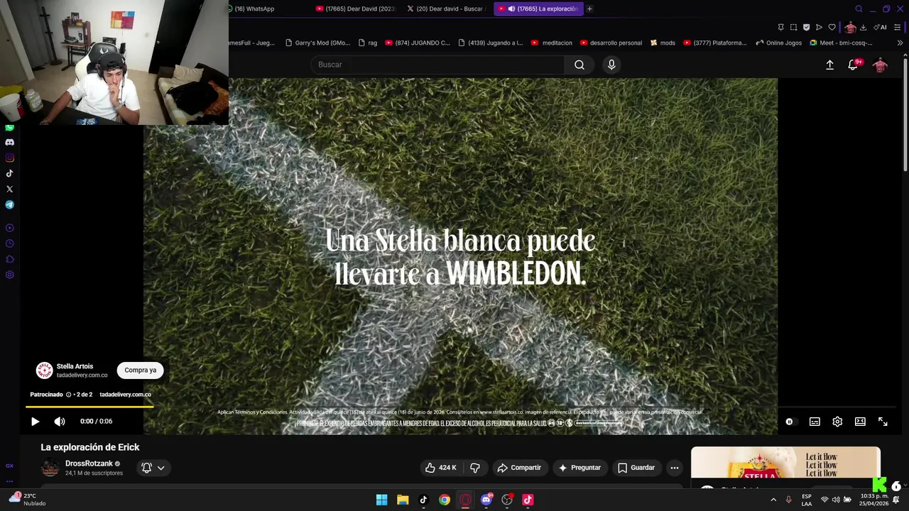Screen dimensions: 909x511
Task: Click the YouTube upload create icon
Action: [x=829, y=65]
